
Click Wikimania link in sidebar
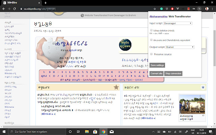point(9,107)
